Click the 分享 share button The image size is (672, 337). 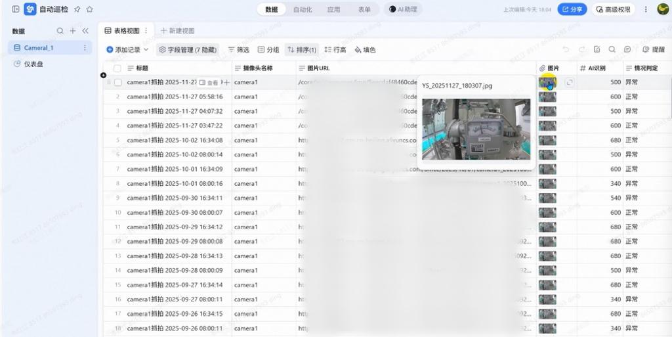(572, 9)
